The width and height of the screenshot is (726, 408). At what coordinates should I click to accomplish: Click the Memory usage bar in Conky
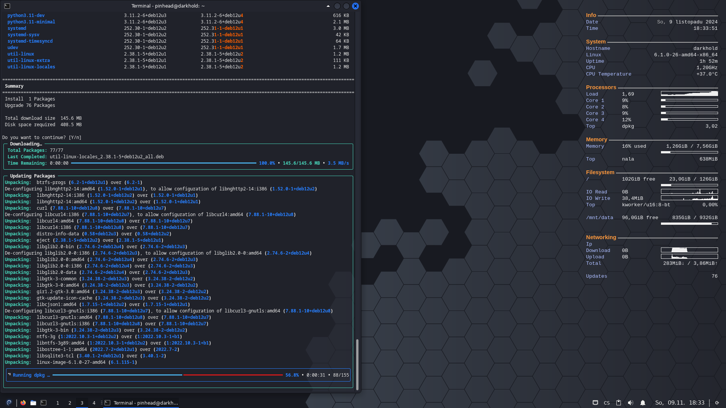[x=689, y=152]
